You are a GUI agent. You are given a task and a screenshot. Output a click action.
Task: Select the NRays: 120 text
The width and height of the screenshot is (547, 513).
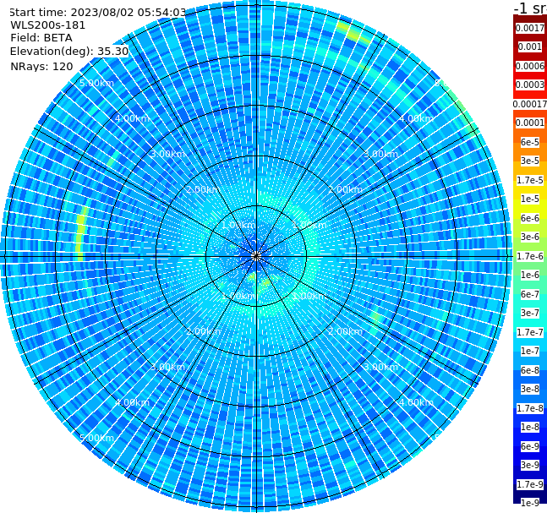coord(41,66)
